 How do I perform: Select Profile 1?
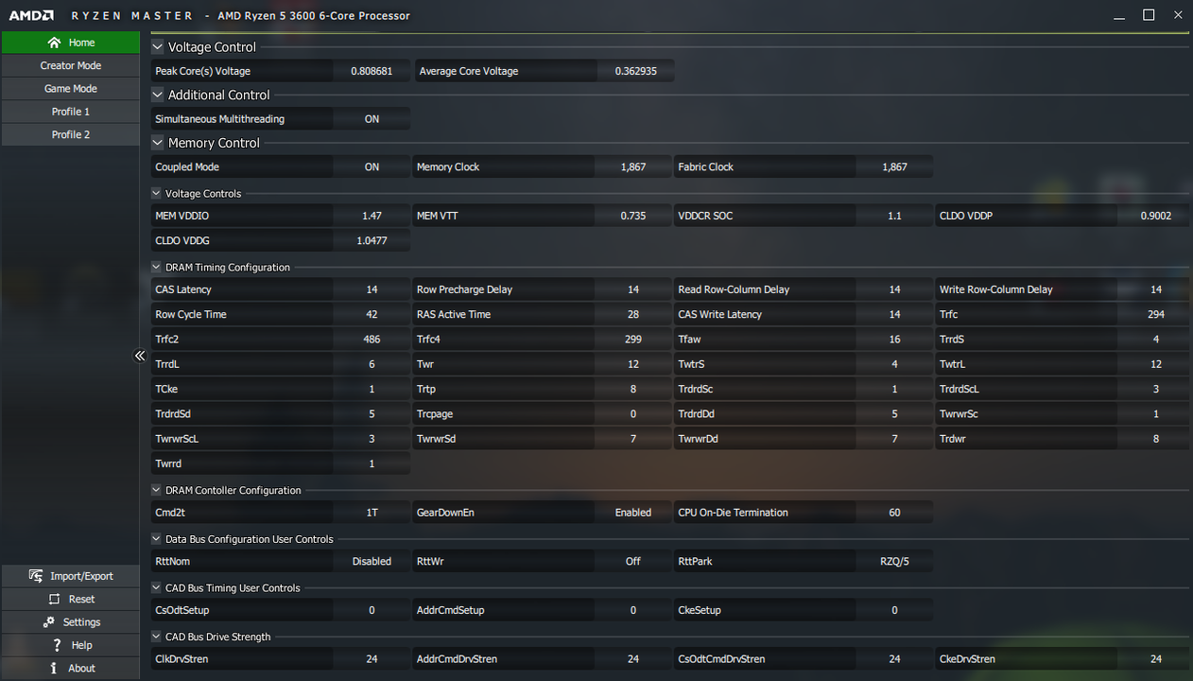(x=71, y=112)
